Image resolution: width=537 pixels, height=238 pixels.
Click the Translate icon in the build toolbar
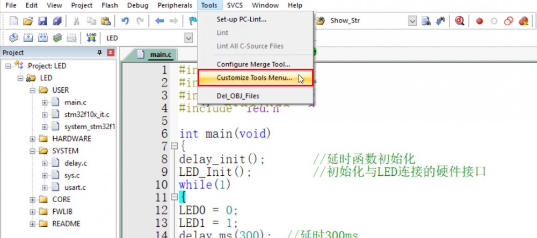click(x=13, y=38)
